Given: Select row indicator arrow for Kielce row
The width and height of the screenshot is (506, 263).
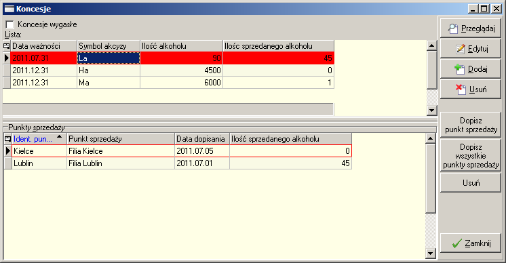Looking at the screenshot, I should [7, 151].
